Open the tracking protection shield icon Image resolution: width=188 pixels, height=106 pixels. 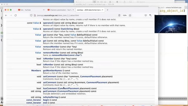[31, 15]
